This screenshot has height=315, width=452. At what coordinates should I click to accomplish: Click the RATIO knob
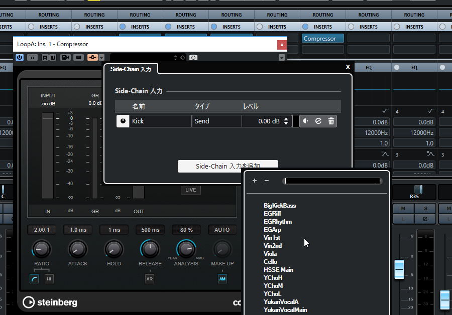tap(42, 249)
